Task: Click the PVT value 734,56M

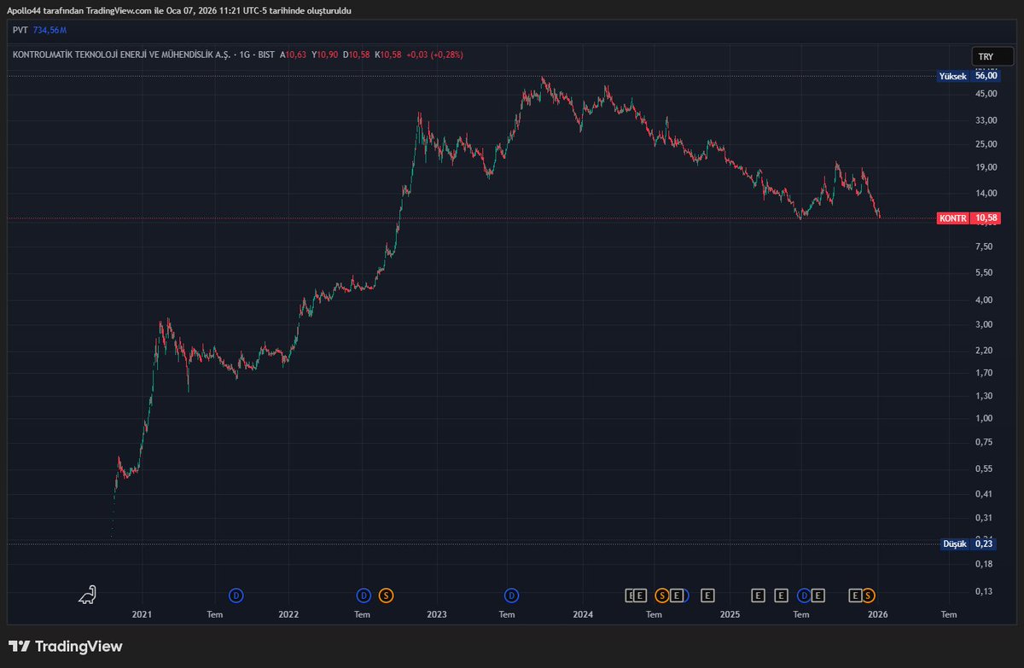Action: [49, 30]
